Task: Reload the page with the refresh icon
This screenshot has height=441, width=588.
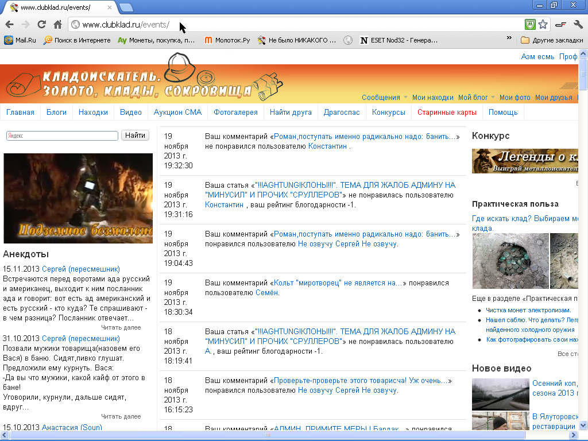Action: pyautogui.click(x=41, y=25)
